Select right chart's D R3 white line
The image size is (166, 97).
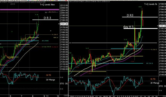[140, 17]
